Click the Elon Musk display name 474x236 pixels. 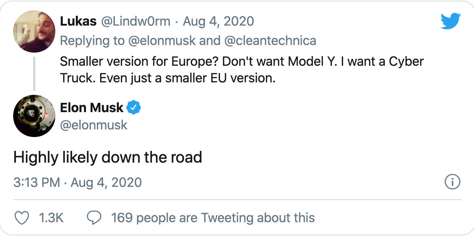pos(92,108)
